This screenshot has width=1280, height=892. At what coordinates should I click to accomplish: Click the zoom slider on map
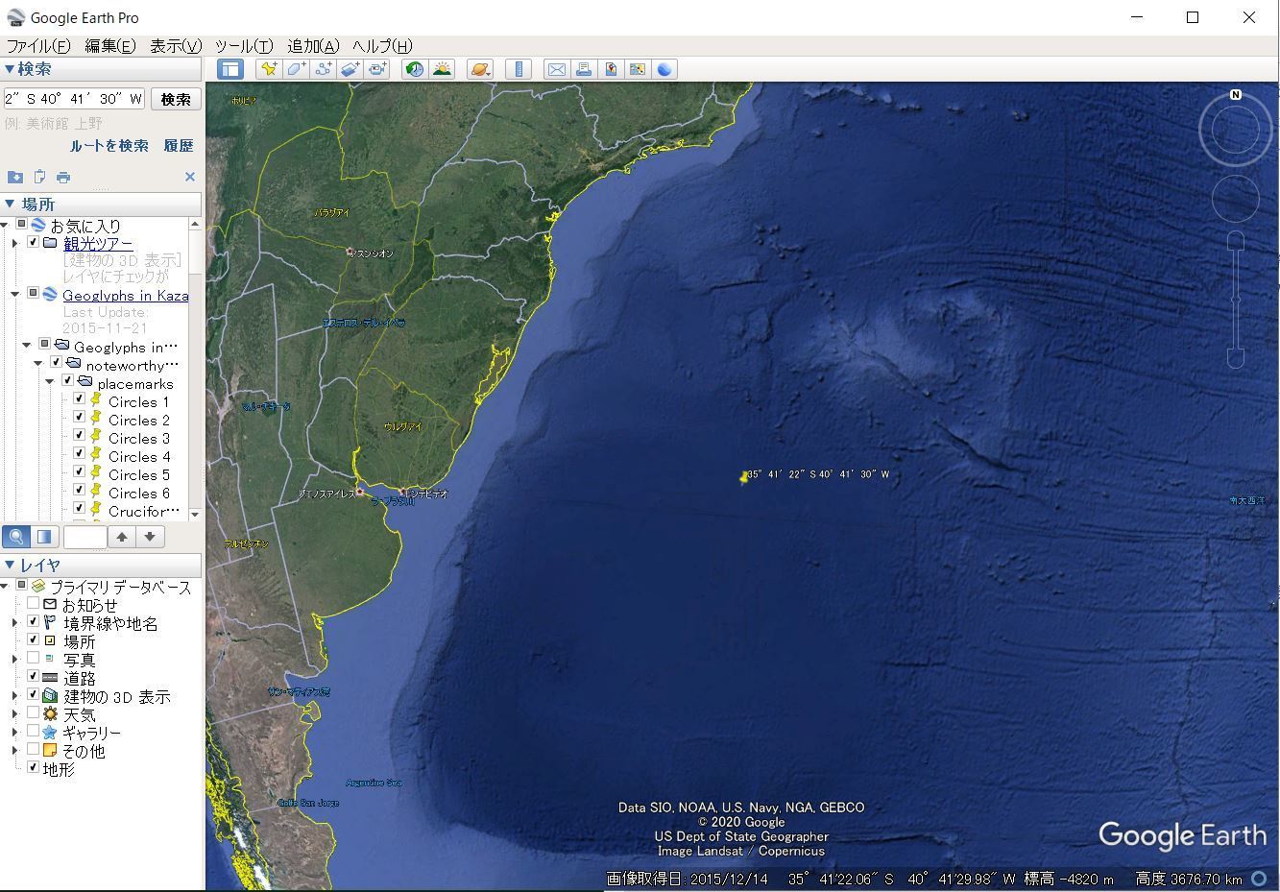[1236, 300]
